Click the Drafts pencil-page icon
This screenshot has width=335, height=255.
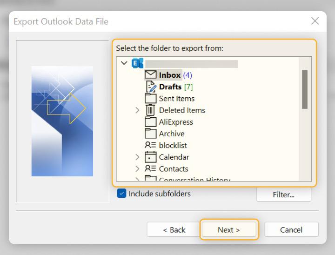click(151, 87)
